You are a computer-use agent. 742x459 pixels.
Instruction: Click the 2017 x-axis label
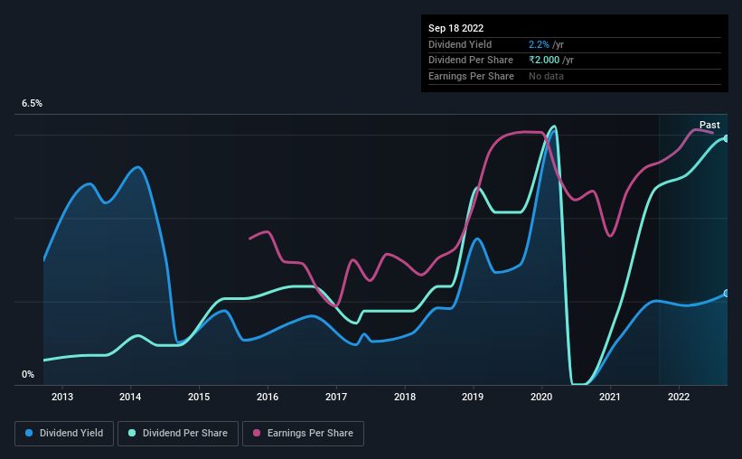tap(336, 397)
